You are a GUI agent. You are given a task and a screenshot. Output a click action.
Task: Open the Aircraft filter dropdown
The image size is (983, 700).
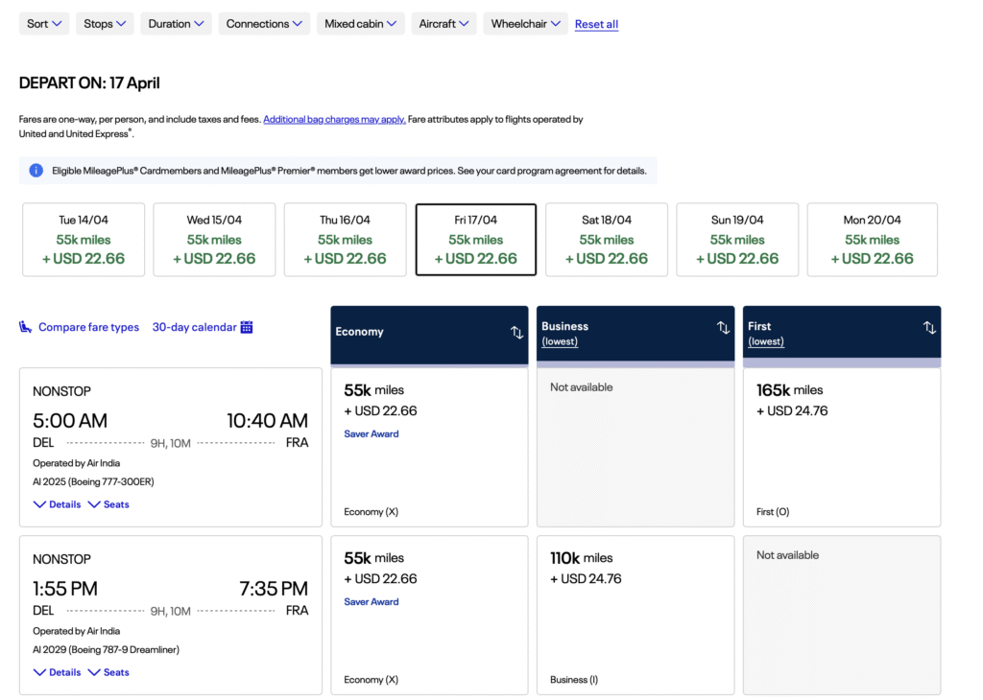coord(444,23)
